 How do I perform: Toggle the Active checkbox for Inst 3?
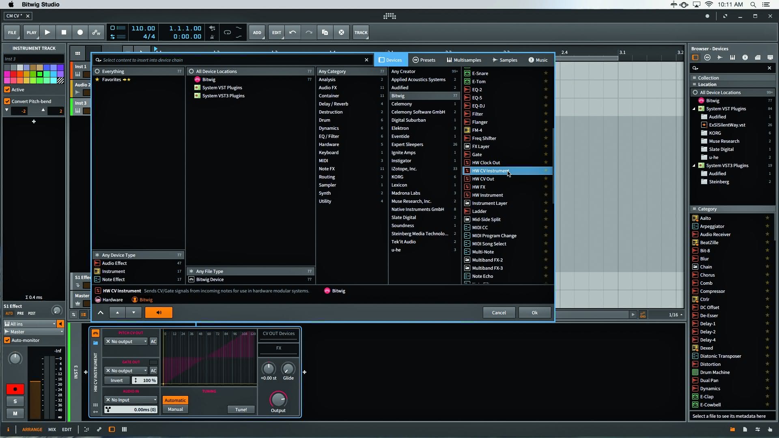click(x=7, y=90)
